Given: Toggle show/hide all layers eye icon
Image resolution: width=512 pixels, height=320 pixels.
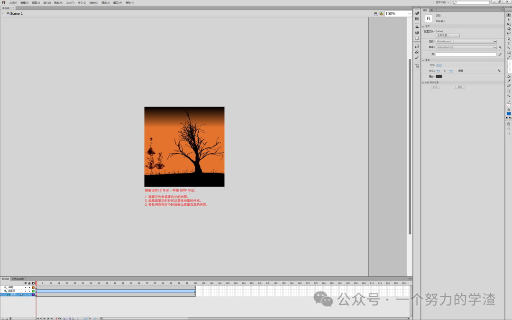Looking at the screenshot, I should (x=26, y=283).
